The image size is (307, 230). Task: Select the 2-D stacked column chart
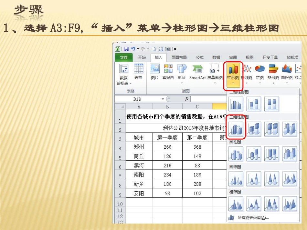pos(254,104)
